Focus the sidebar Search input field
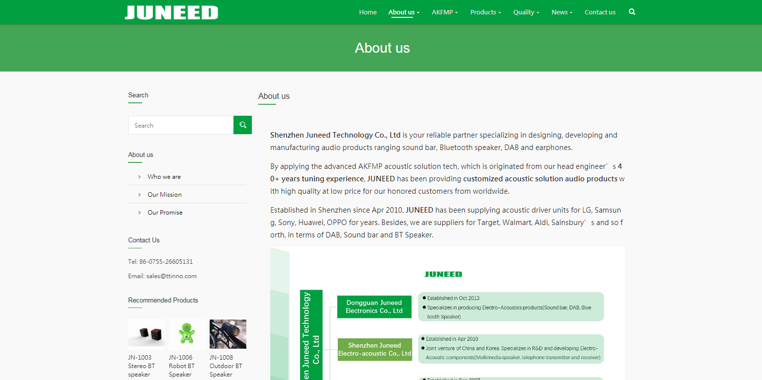The height and width of the screenshot is (380, 762). click(x=181, y=125)
